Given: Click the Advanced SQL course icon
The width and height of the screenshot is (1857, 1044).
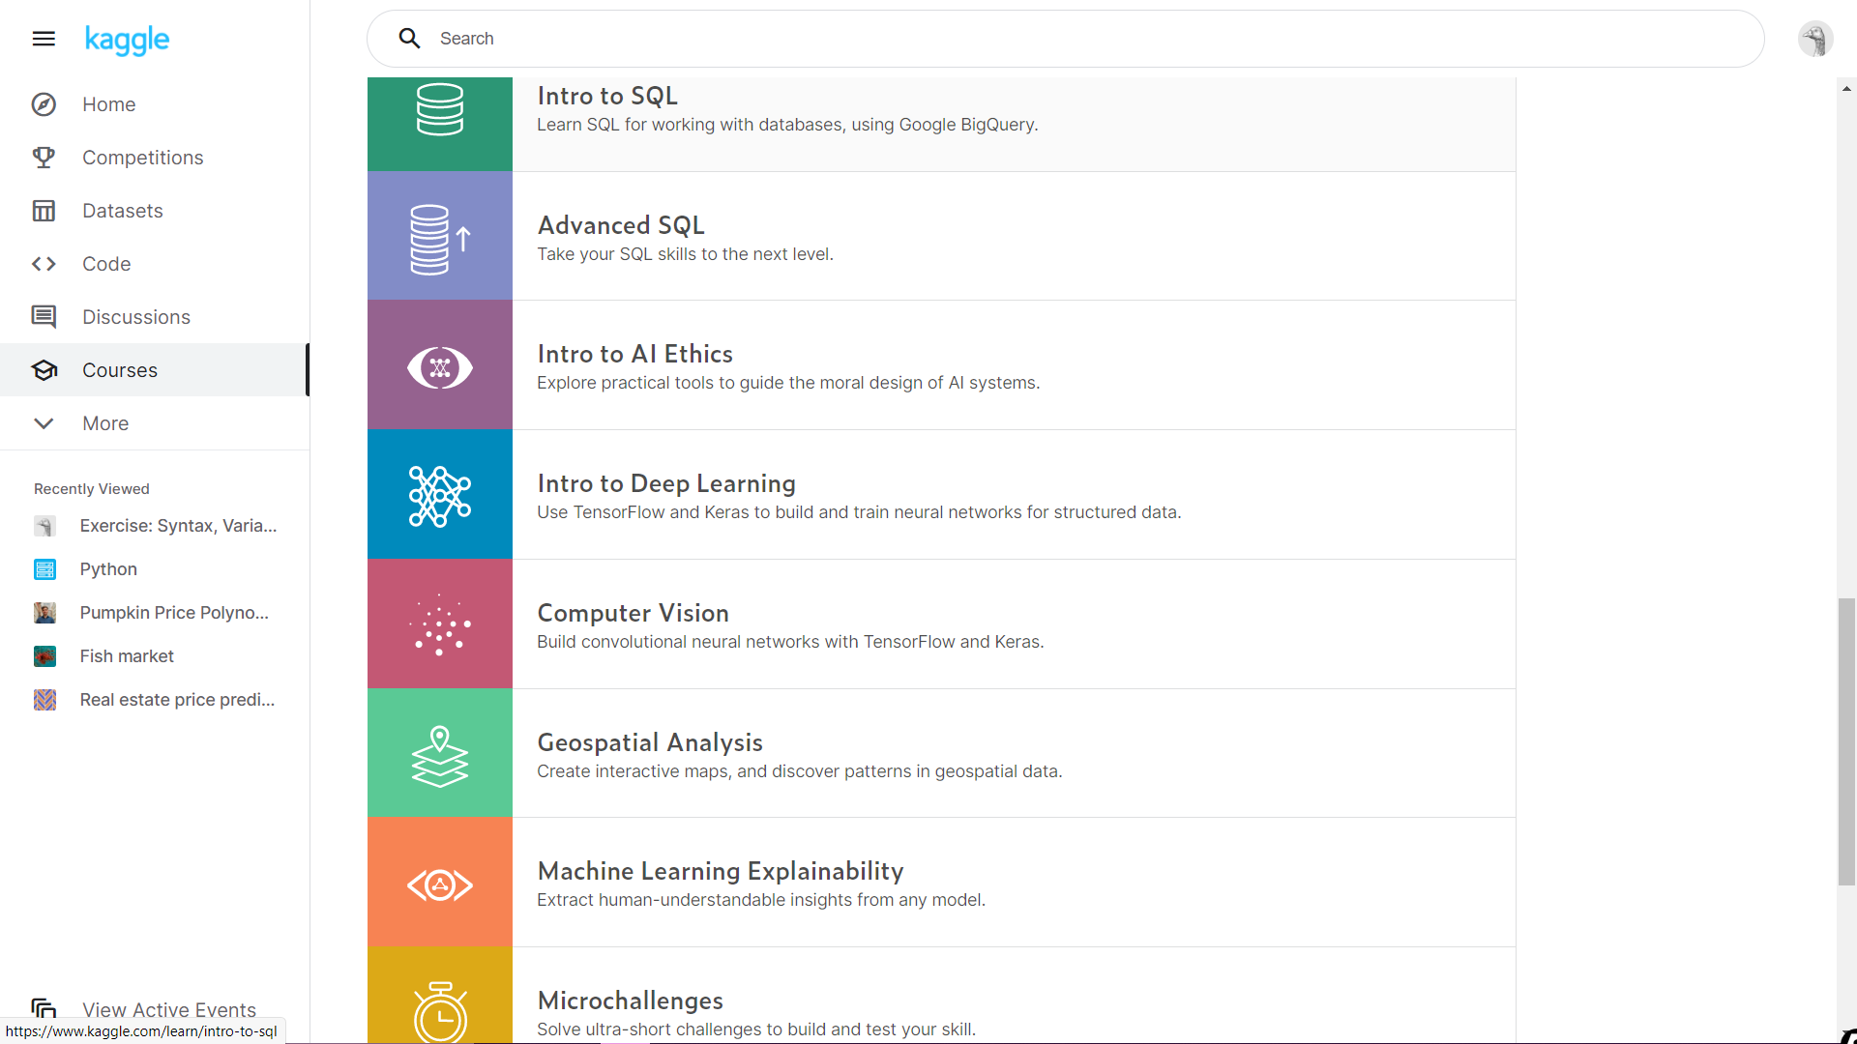Looking at the screenshot, I should pos(440,238).
